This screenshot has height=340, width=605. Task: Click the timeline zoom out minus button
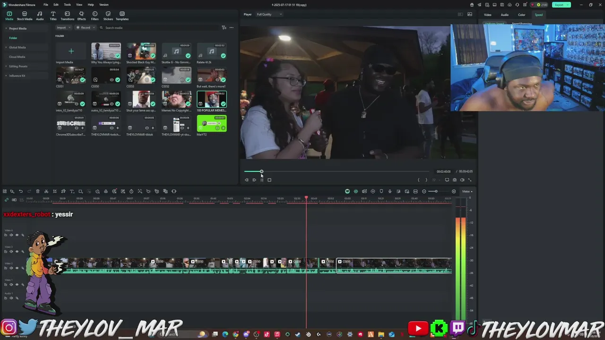click(424, 191)
